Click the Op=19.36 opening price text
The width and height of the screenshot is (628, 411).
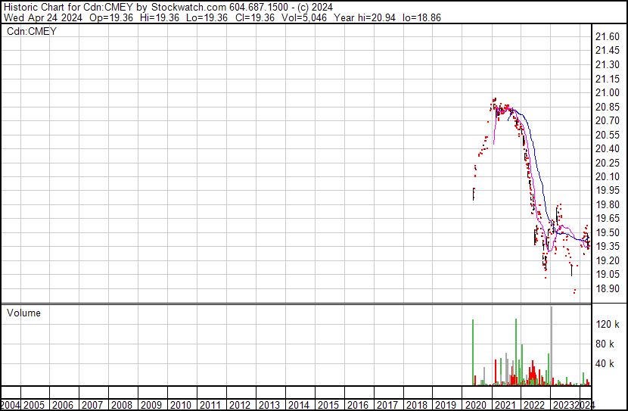click(111, 17)
